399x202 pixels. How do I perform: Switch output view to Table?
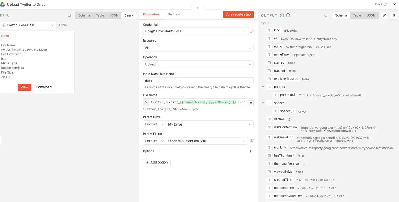357,15
